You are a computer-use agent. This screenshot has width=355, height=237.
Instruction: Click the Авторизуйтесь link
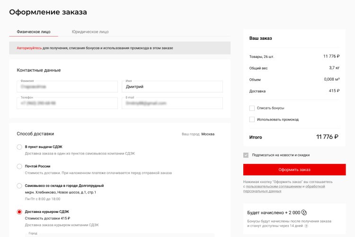click(x=29, y=48)
